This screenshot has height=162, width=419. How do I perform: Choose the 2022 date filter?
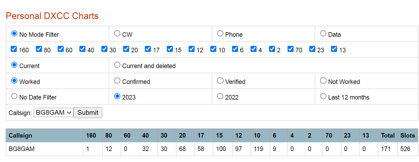click(x=220, y=96)
